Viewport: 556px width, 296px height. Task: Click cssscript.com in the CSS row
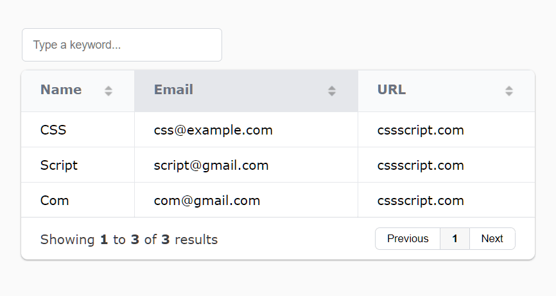446,130
